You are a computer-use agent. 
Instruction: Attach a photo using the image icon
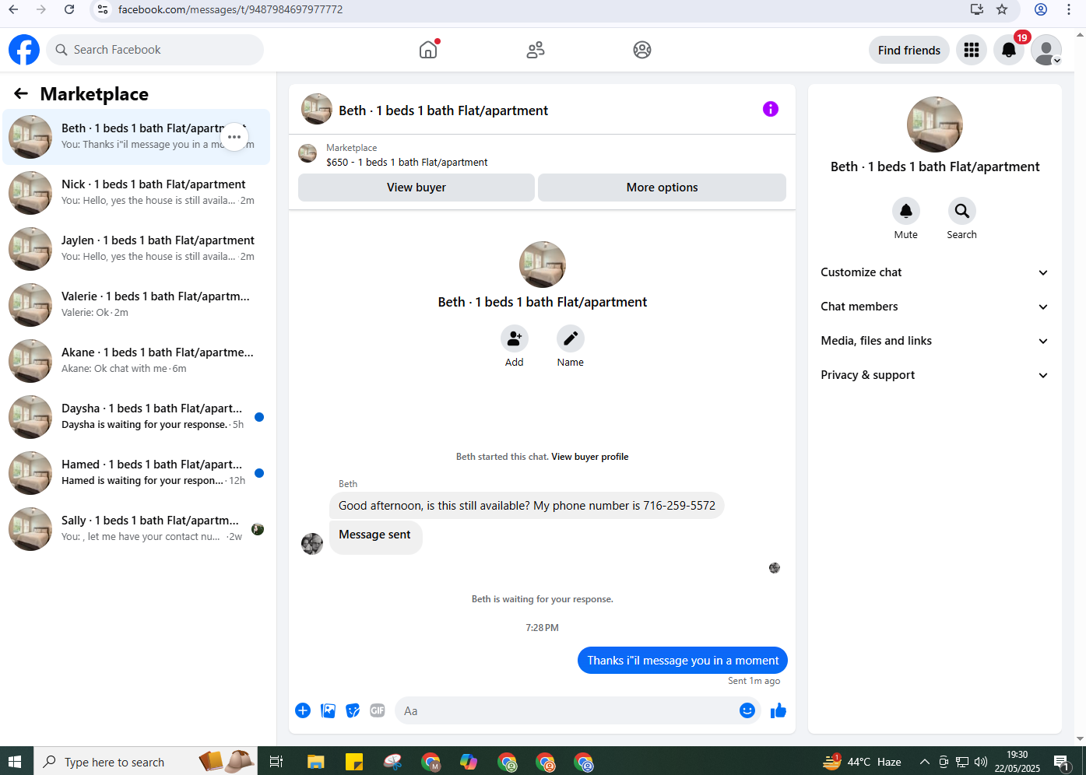pos(329,710)
